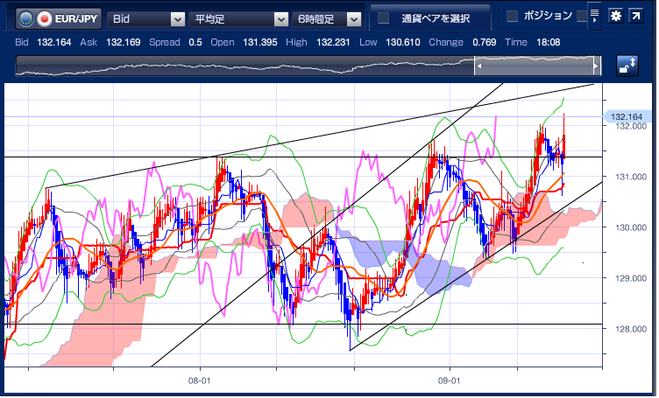Open the 平均足 chart type dropdown
Image resolution: width=659 pixels, height=398 pixels.
click(238, 19)
